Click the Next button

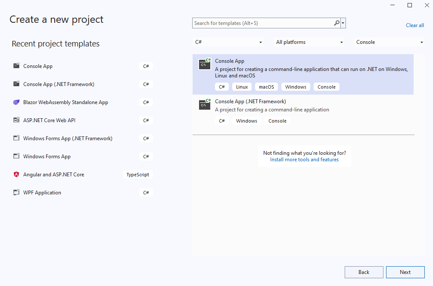click(405, 272)
